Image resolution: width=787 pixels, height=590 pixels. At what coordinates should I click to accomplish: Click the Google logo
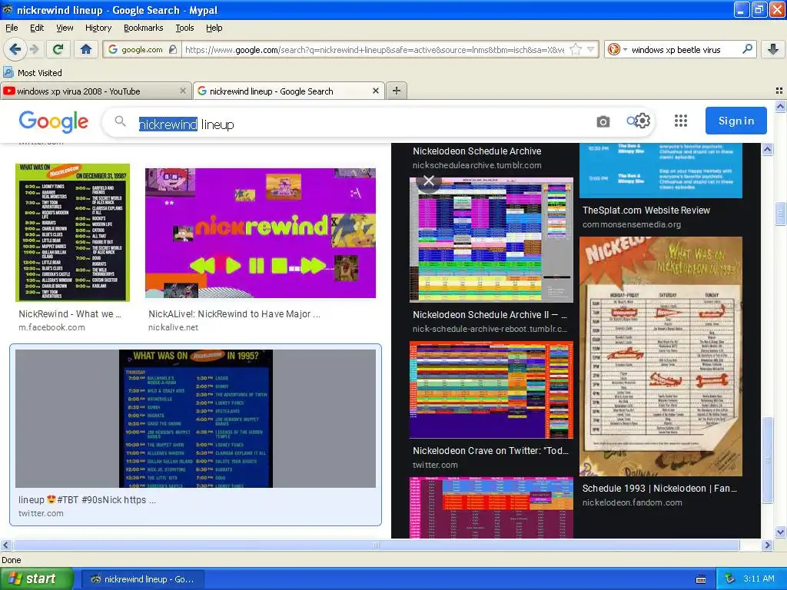[54, 122]
